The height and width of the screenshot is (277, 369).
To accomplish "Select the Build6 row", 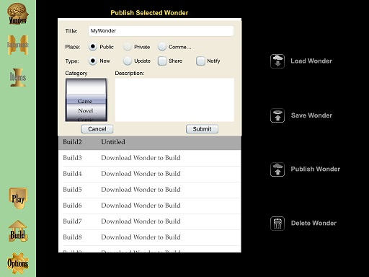I will coord(150,206).
